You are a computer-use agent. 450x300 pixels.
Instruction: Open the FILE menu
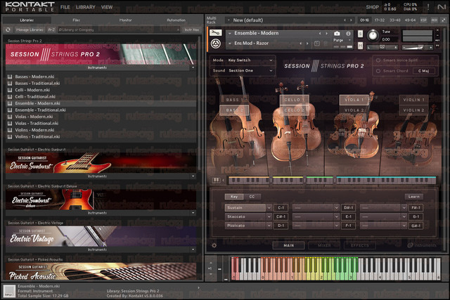65,7
